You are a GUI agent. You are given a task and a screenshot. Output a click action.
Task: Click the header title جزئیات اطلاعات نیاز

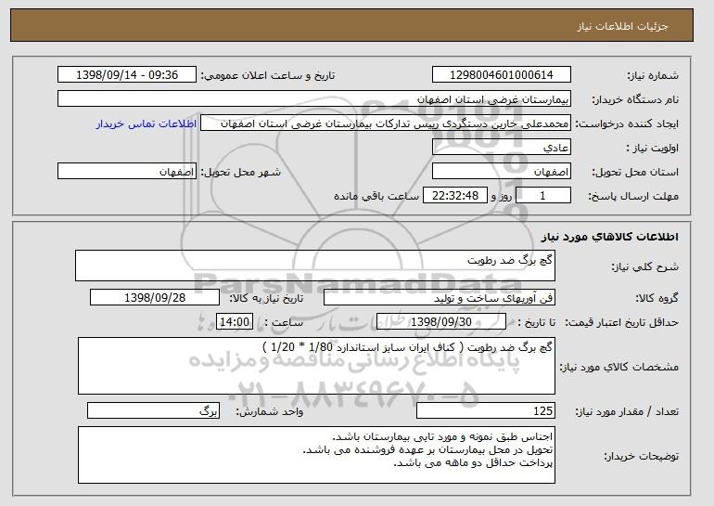pos(622,26)
